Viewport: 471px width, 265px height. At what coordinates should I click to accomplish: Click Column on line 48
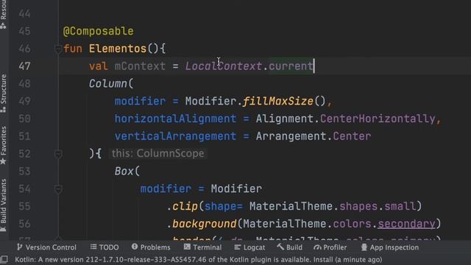(x=108, y=83)
